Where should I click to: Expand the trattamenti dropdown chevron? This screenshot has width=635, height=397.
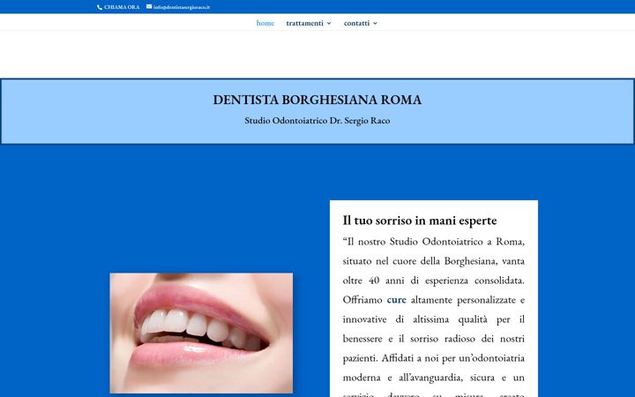329,24
